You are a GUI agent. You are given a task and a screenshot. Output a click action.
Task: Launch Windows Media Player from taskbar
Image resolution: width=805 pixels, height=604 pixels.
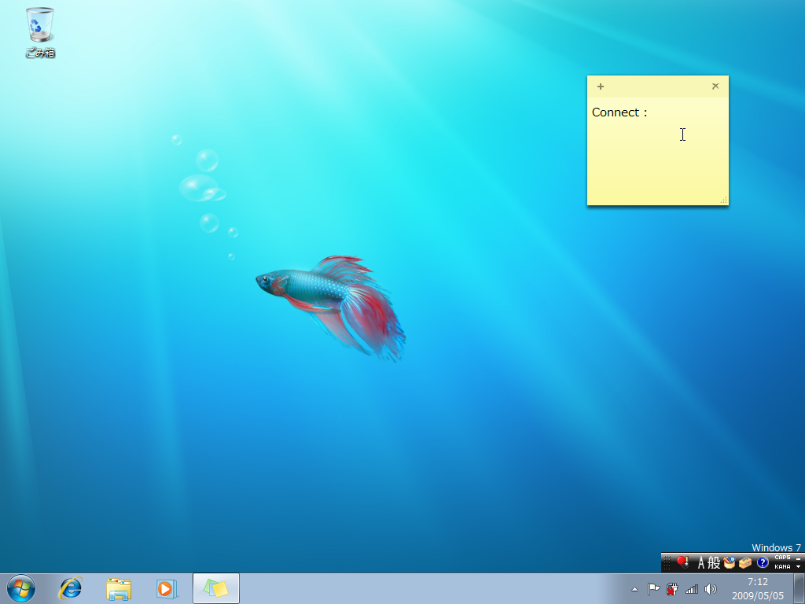(x=166, y=588)
